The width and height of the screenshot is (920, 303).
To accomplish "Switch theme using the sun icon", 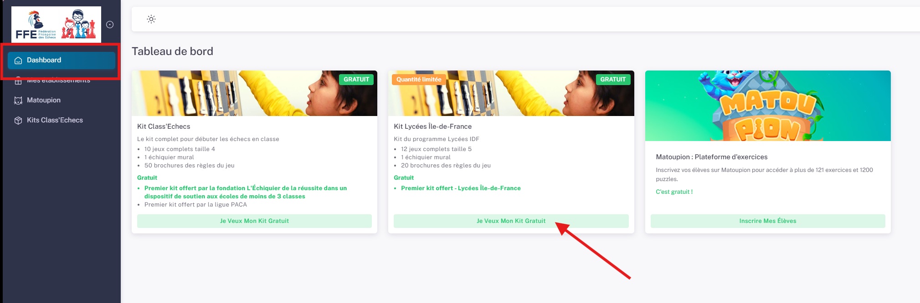I will [x=151, y=19].
